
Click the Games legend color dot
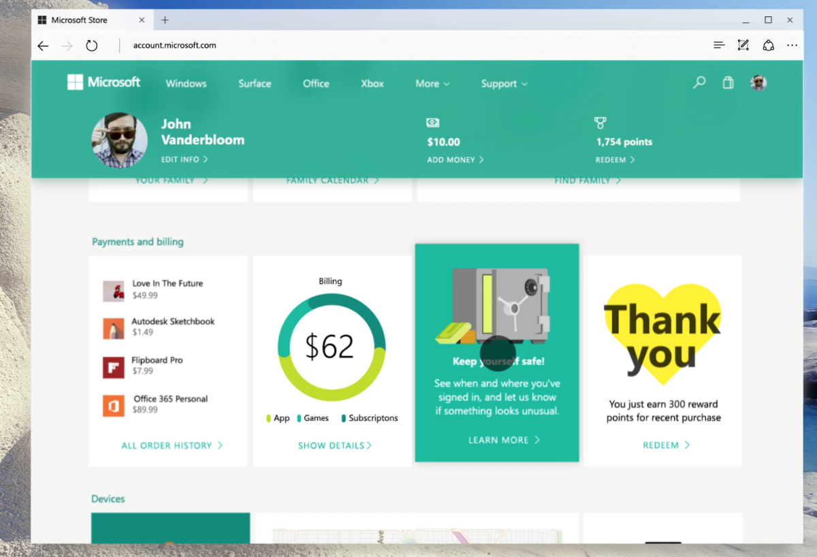(x=299, y=418)
